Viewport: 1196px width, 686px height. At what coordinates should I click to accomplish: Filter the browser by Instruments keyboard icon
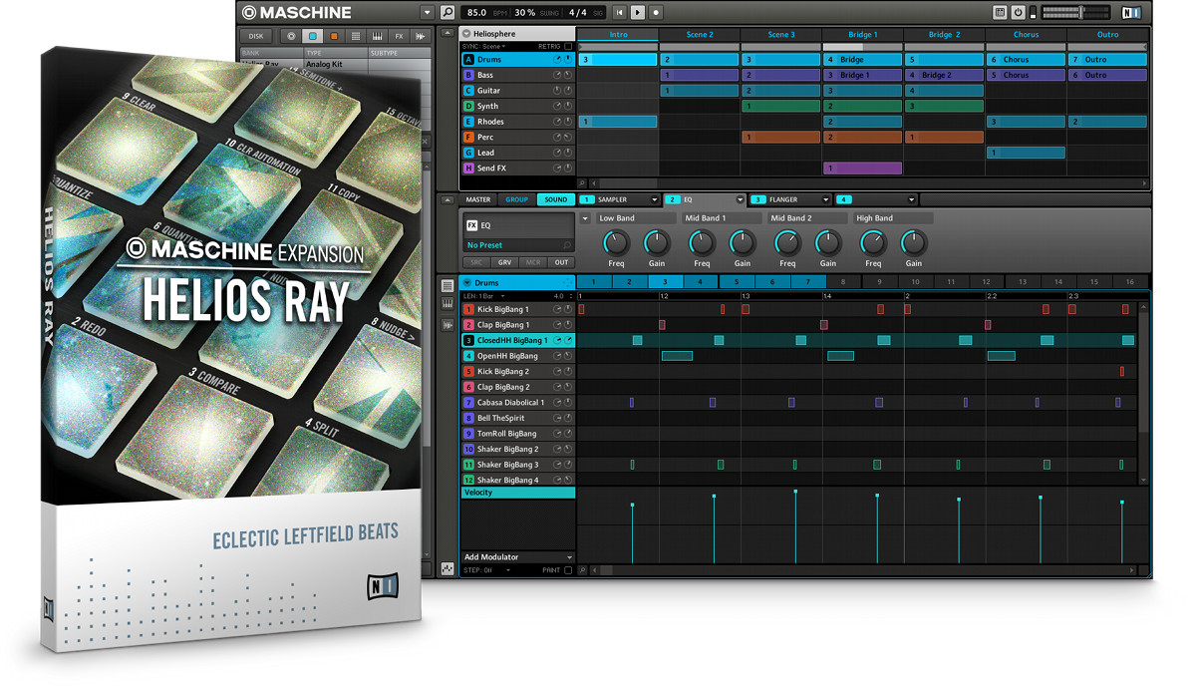point(378,36)
